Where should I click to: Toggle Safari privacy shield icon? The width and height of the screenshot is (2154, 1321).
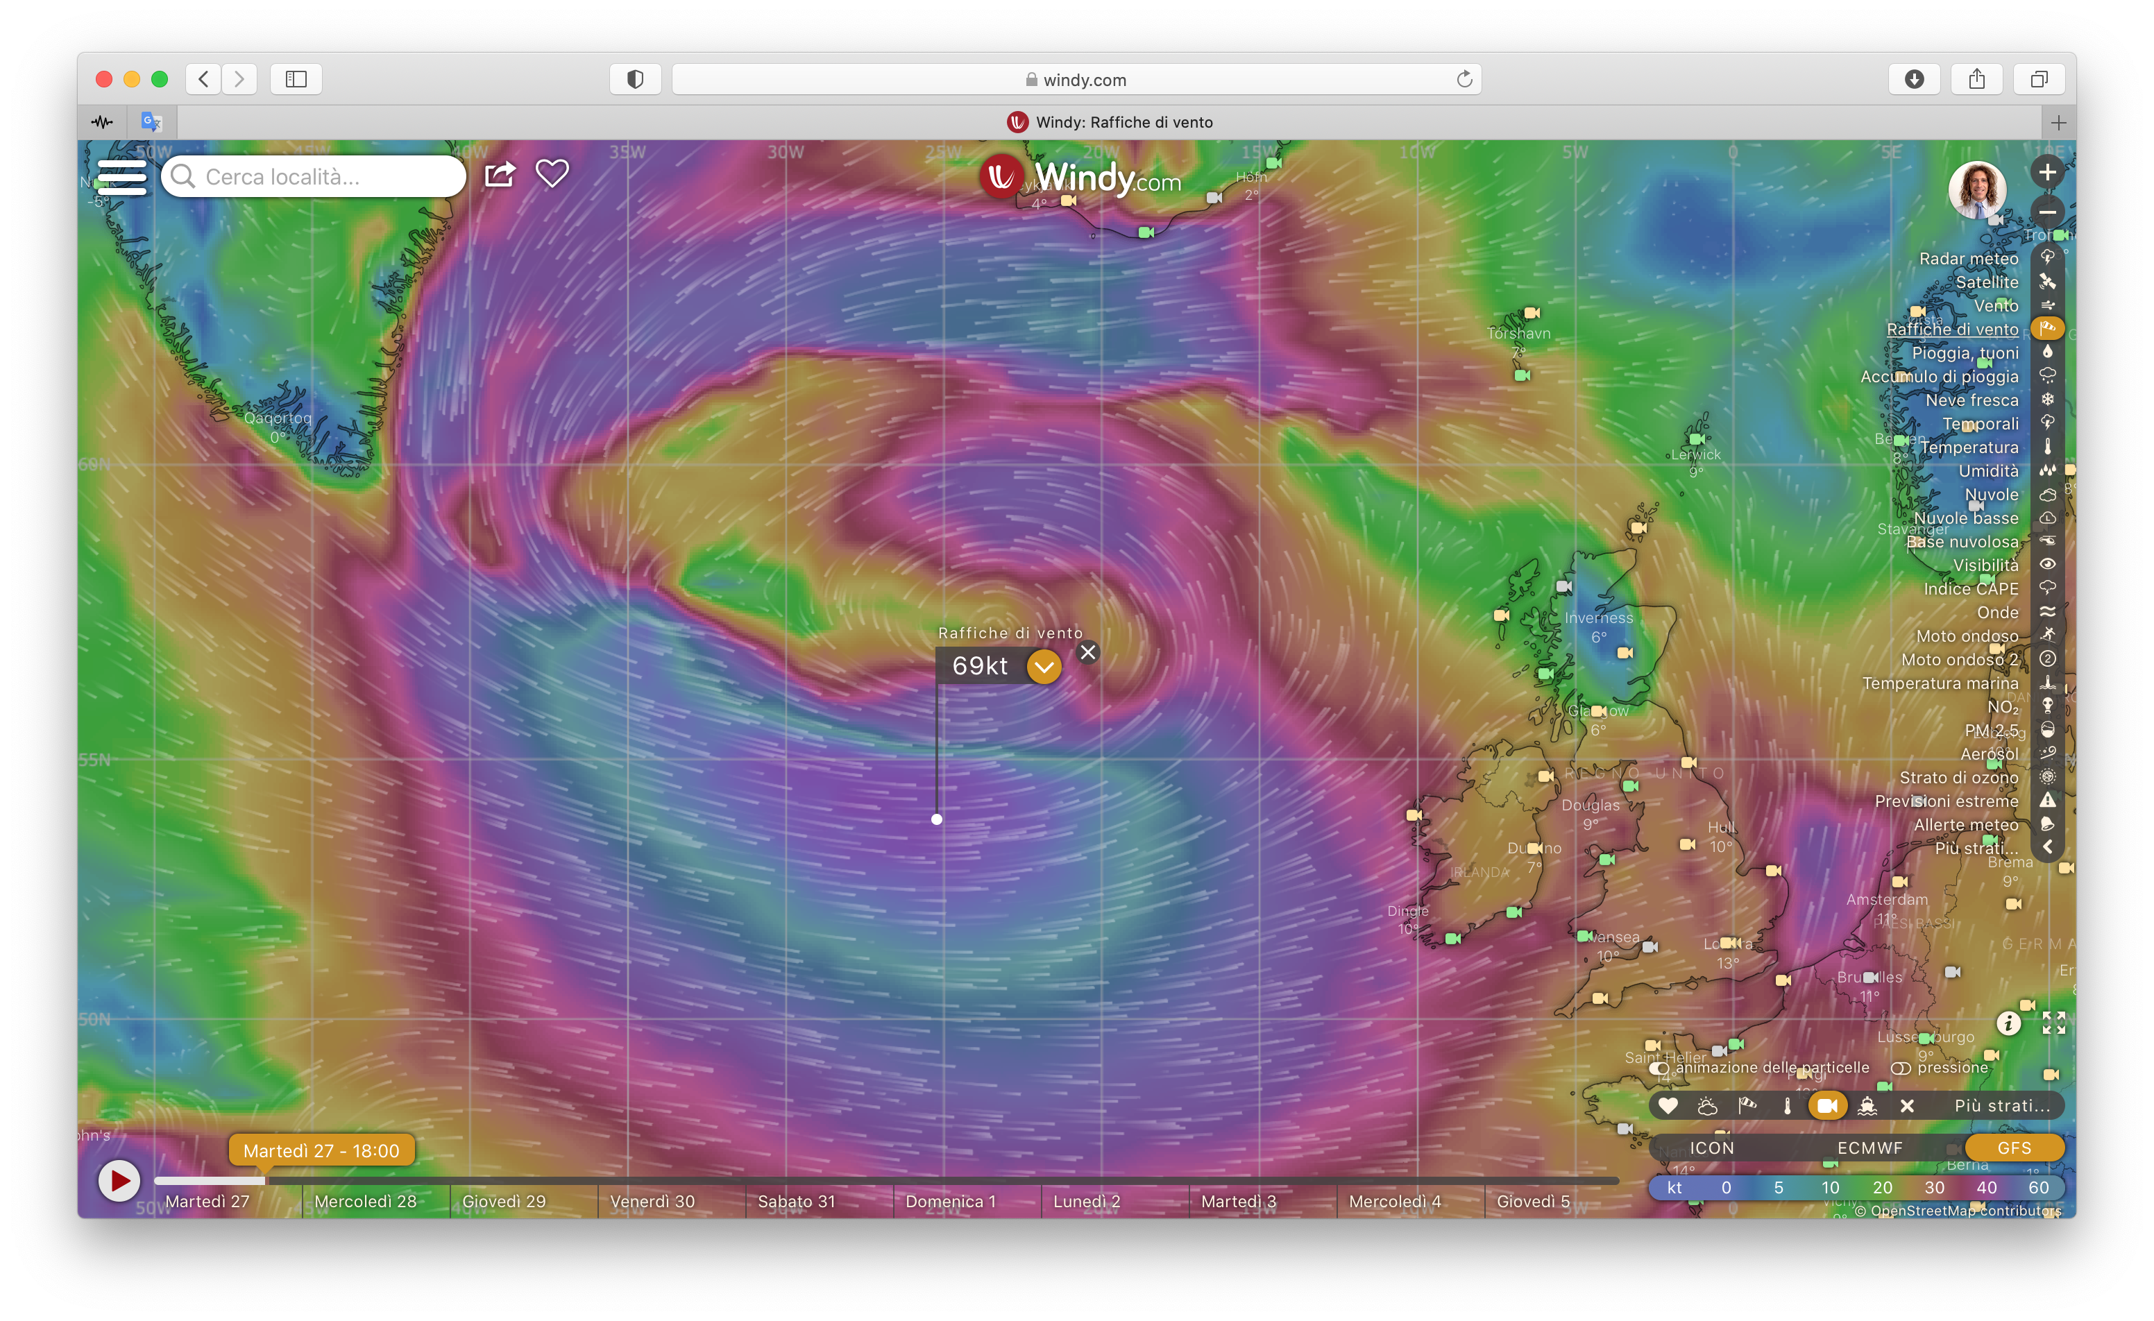click(x=636, y=80)
